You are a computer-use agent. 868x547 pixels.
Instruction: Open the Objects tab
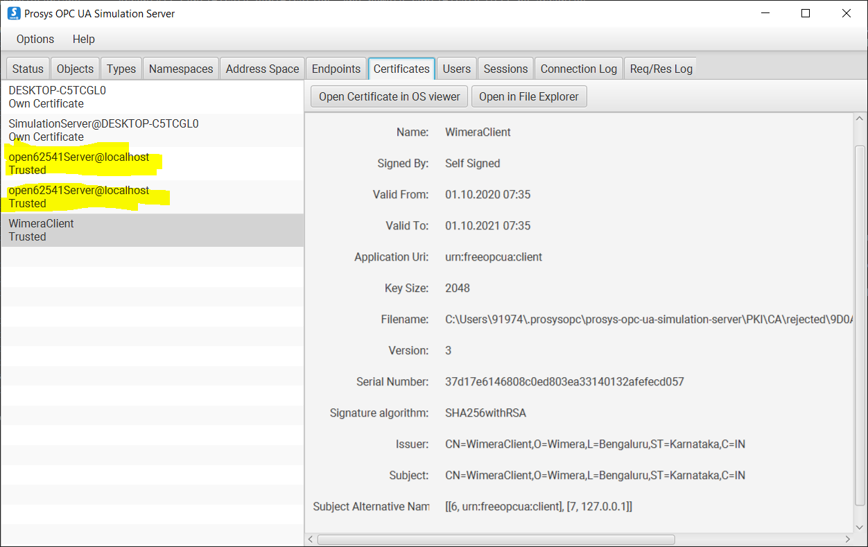pyautogui.click(x=75, y=68)
